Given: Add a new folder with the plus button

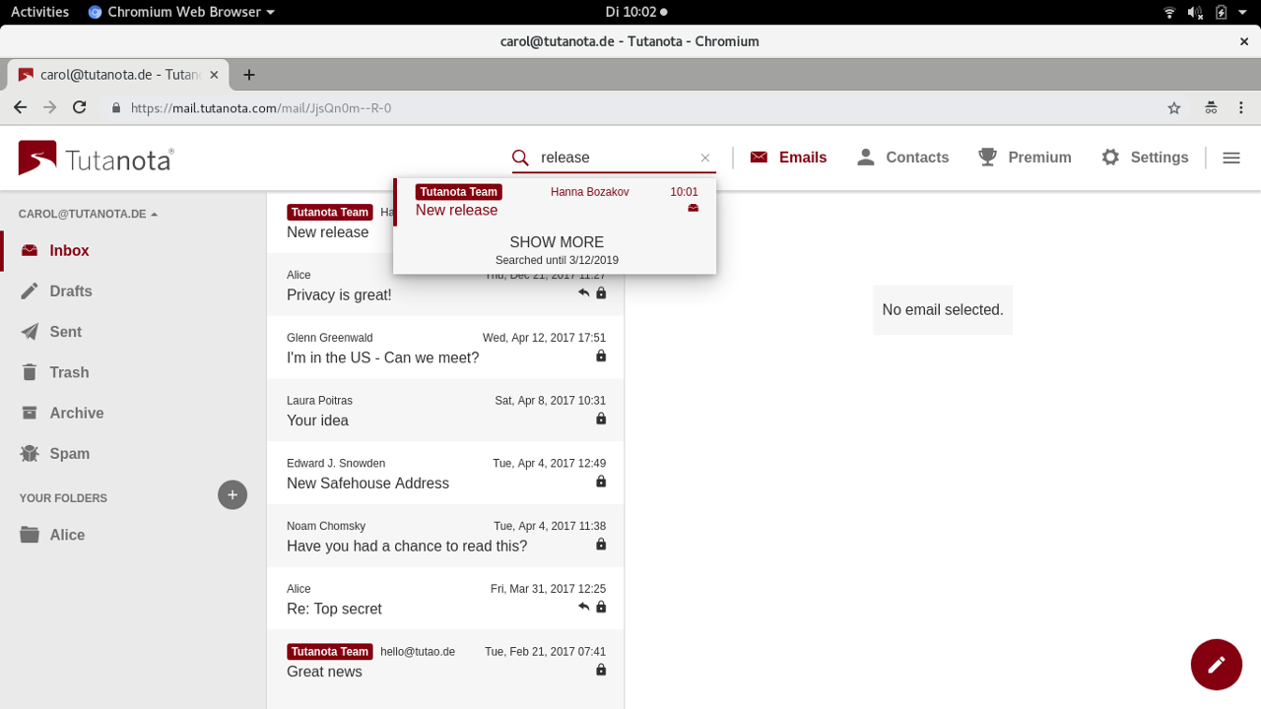Looking at the screenshot, I should click(x=232, y=494).
